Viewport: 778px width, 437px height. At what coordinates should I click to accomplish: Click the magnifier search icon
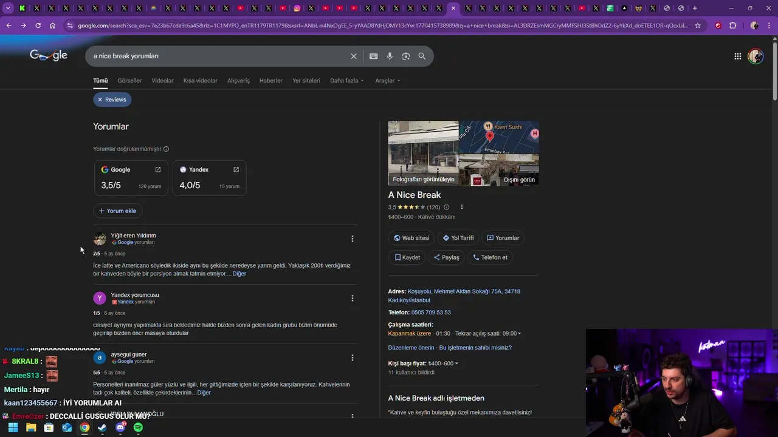(422, 56)
